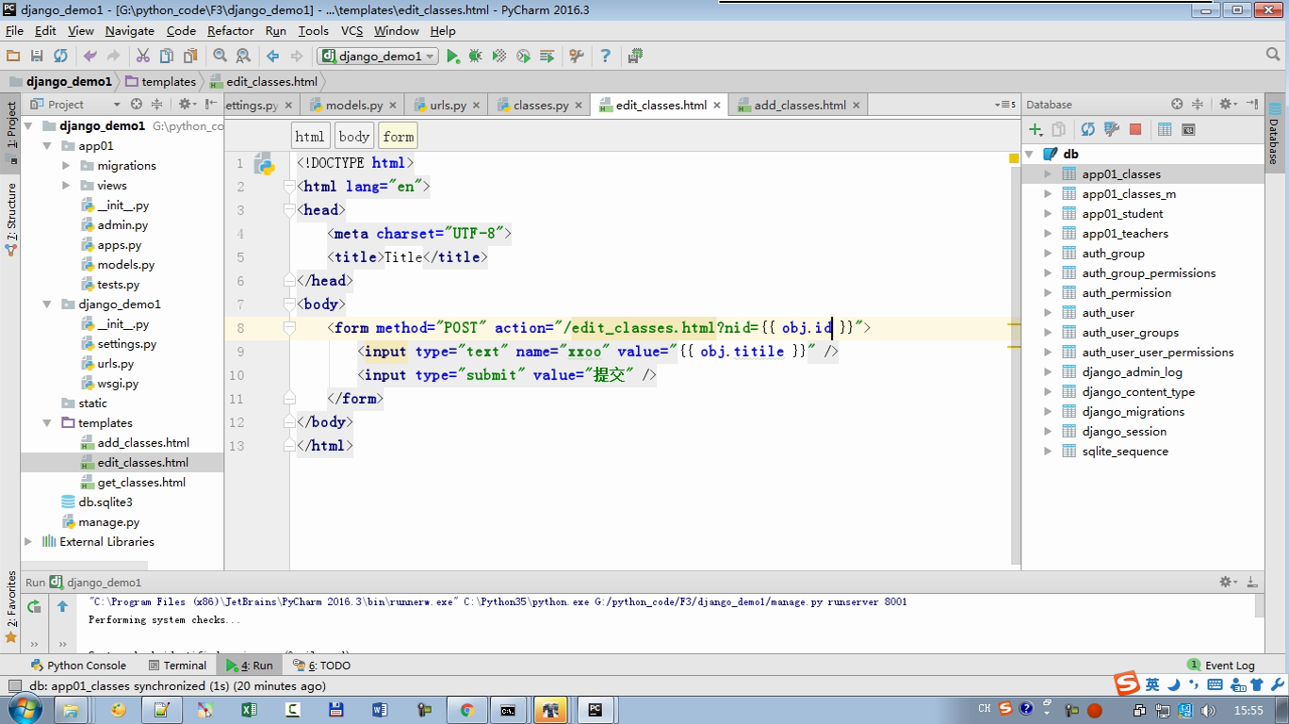Screen dimensions: 1289x724
Task: Click the Undo arrow in toolbar
Action: tap(90, 57)
